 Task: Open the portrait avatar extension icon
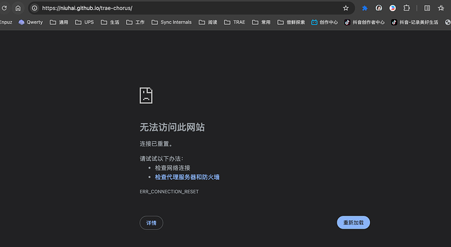(379, 8)
